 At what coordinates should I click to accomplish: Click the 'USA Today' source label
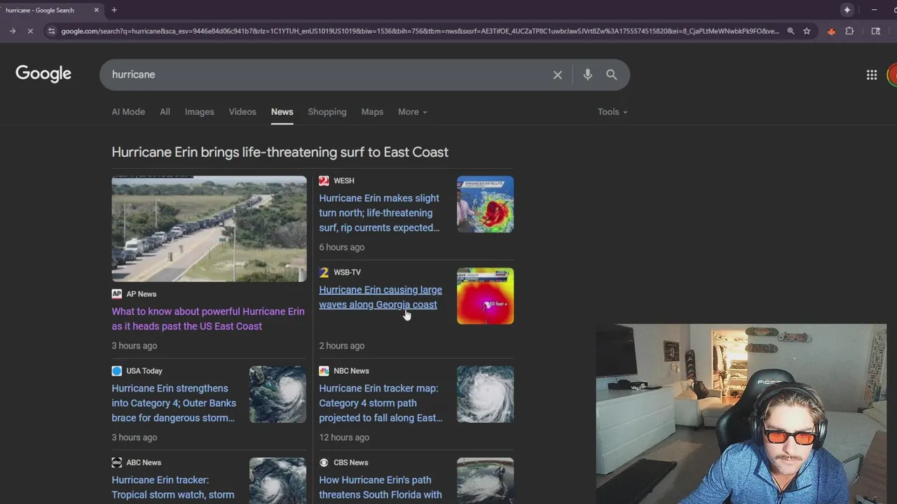coord(144,371)
